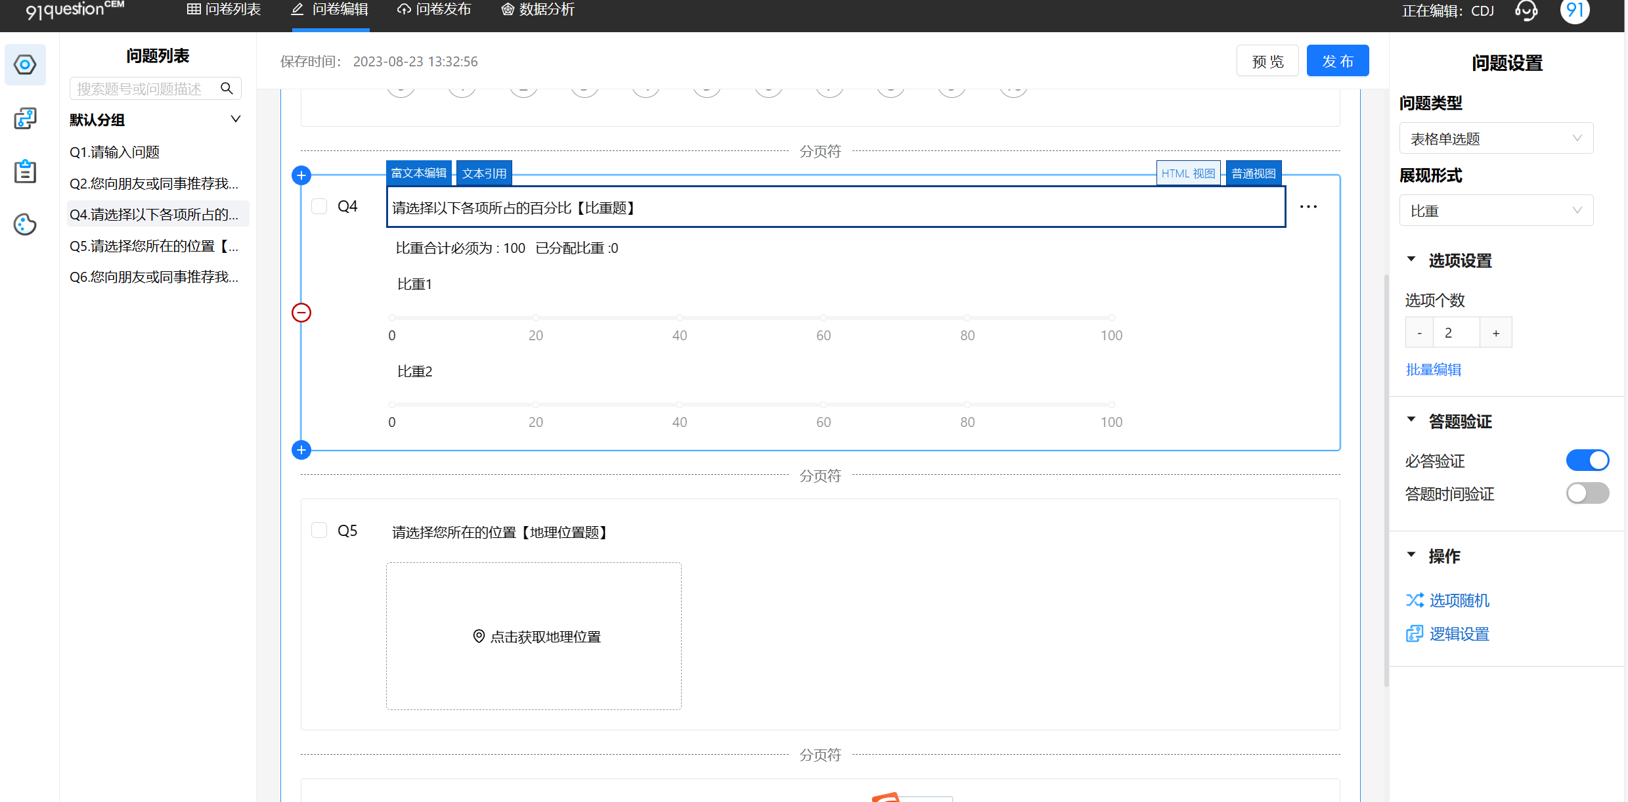Viewport: 1628px width, 802px height.
Task: Open the 91 user avatar
Action: 1575,11
